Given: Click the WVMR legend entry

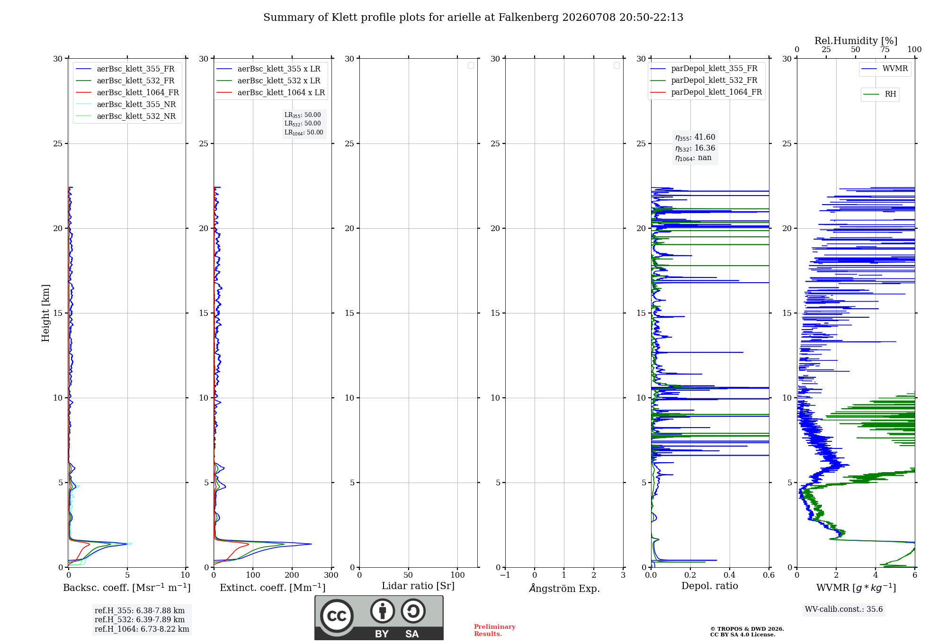Looking at the screenshot, I should point(885,69).
